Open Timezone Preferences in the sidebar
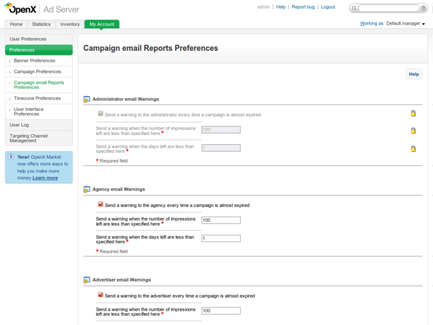Viewport: 433px width, 325px height. pyautogui.click(x=37, y=99)
